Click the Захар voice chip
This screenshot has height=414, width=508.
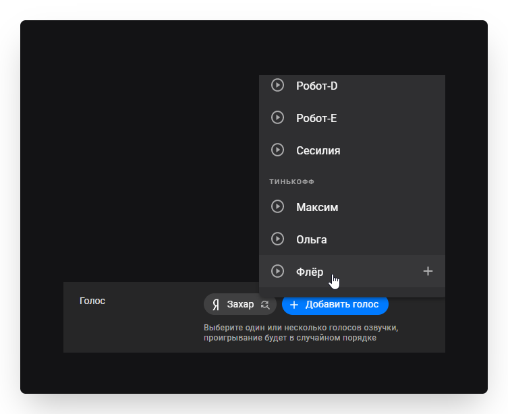(x=240, y=304)
